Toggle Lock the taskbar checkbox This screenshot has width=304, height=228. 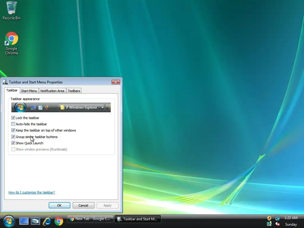[13, 118]
